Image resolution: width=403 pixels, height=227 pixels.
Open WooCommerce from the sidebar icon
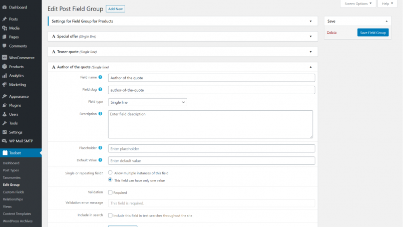tap(5, 58)
